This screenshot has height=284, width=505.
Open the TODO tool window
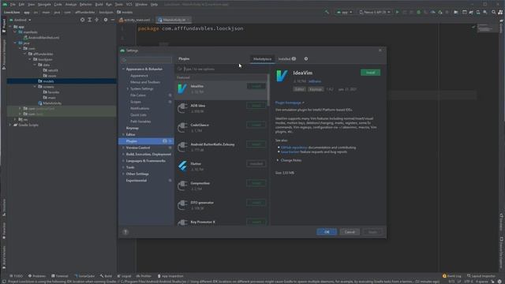[x=16, y=276]
